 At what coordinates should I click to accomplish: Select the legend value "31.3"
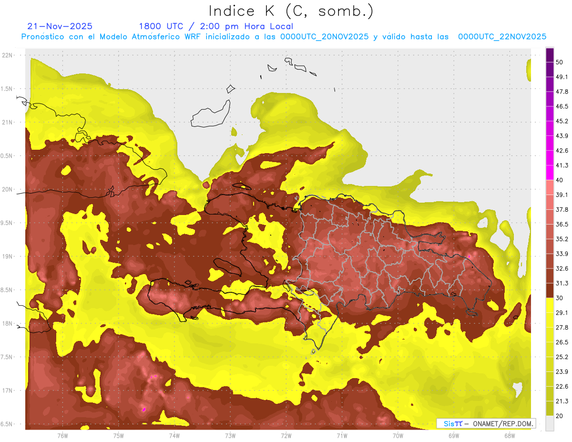click(x=562, y=283)
